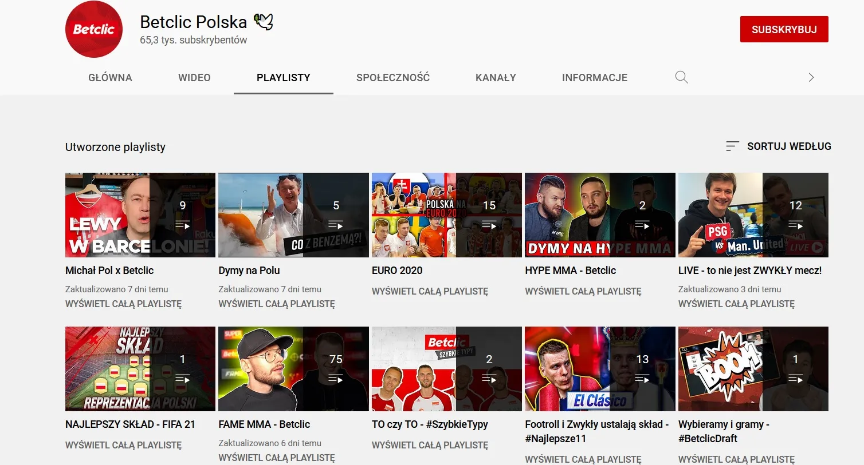
Task: View full TO czy TO playlist link
Action: click(430, 446)
